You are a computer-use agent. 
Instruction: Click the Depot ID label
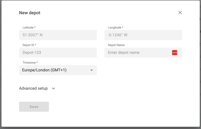(29, 45)
